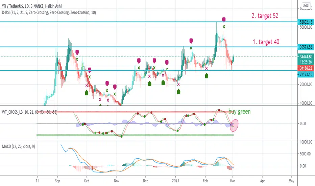Click the MACD (12, 26, close, 9) legend

pos(18,146)
